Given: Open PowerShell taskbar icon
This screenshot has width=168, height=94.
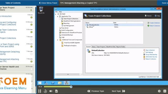Looking at the screenshot, I should [x=53, y=83].
